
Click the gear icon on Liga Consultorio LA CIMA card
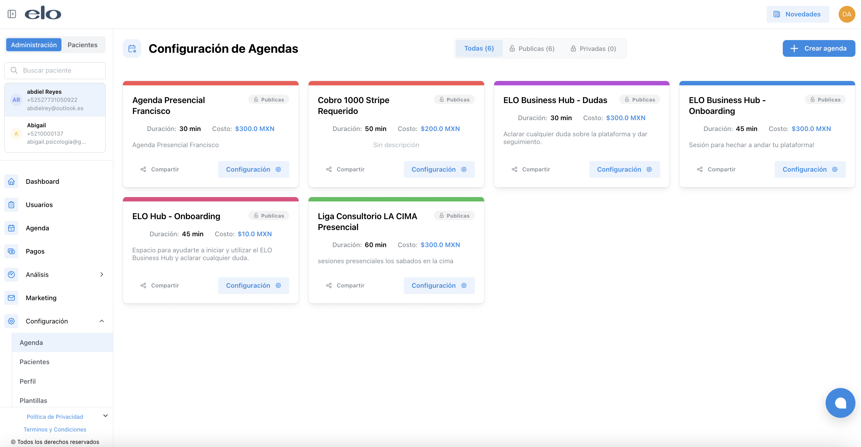click(x=464, y=285)
